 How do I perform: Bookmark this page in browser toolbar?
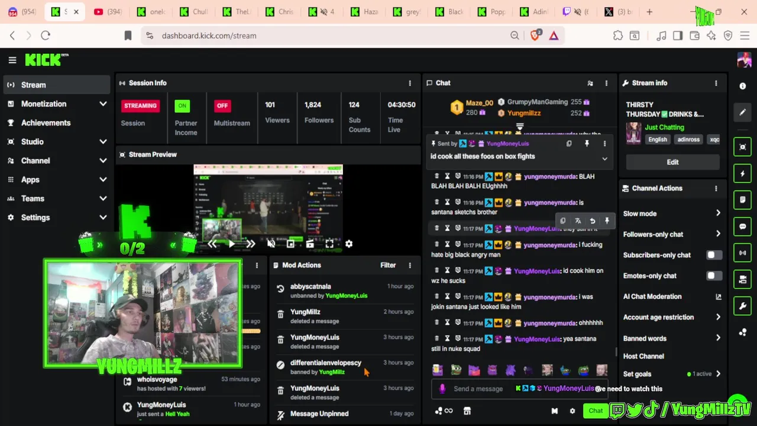[128, 35]
